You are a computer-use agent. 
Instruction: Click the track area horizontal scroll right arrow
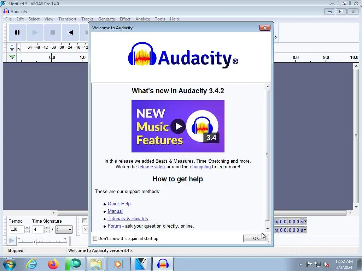tap(350, 213)
